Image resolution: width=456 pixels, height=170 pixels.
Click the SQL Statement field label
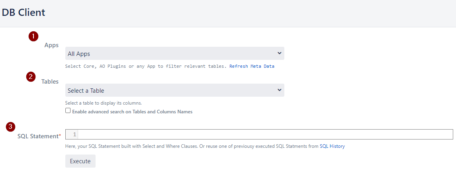tap(38, 136)
